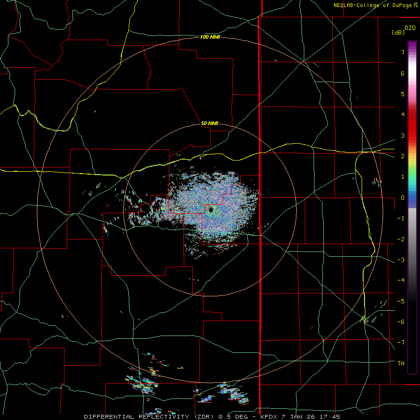Click the Differential Reflectivity product caption
Viewport: 420px width, 420px height.
(212, 417)
